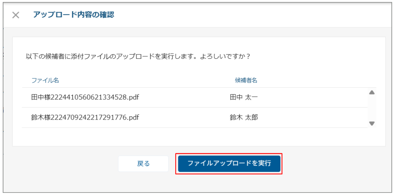Click the empty header bar right of the title
This screenshot has height=196, width=395.
(249, 15)
